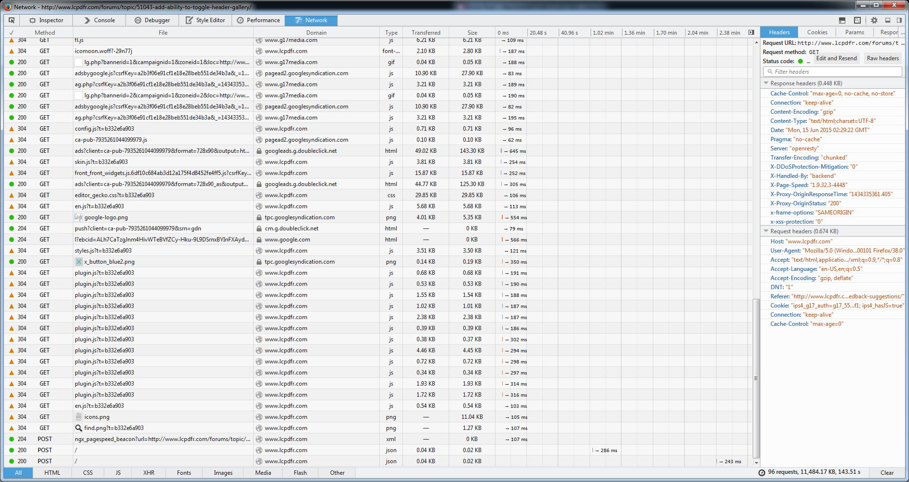Open the Console tab
Screen dimensions: 909x482
[99, 20]
